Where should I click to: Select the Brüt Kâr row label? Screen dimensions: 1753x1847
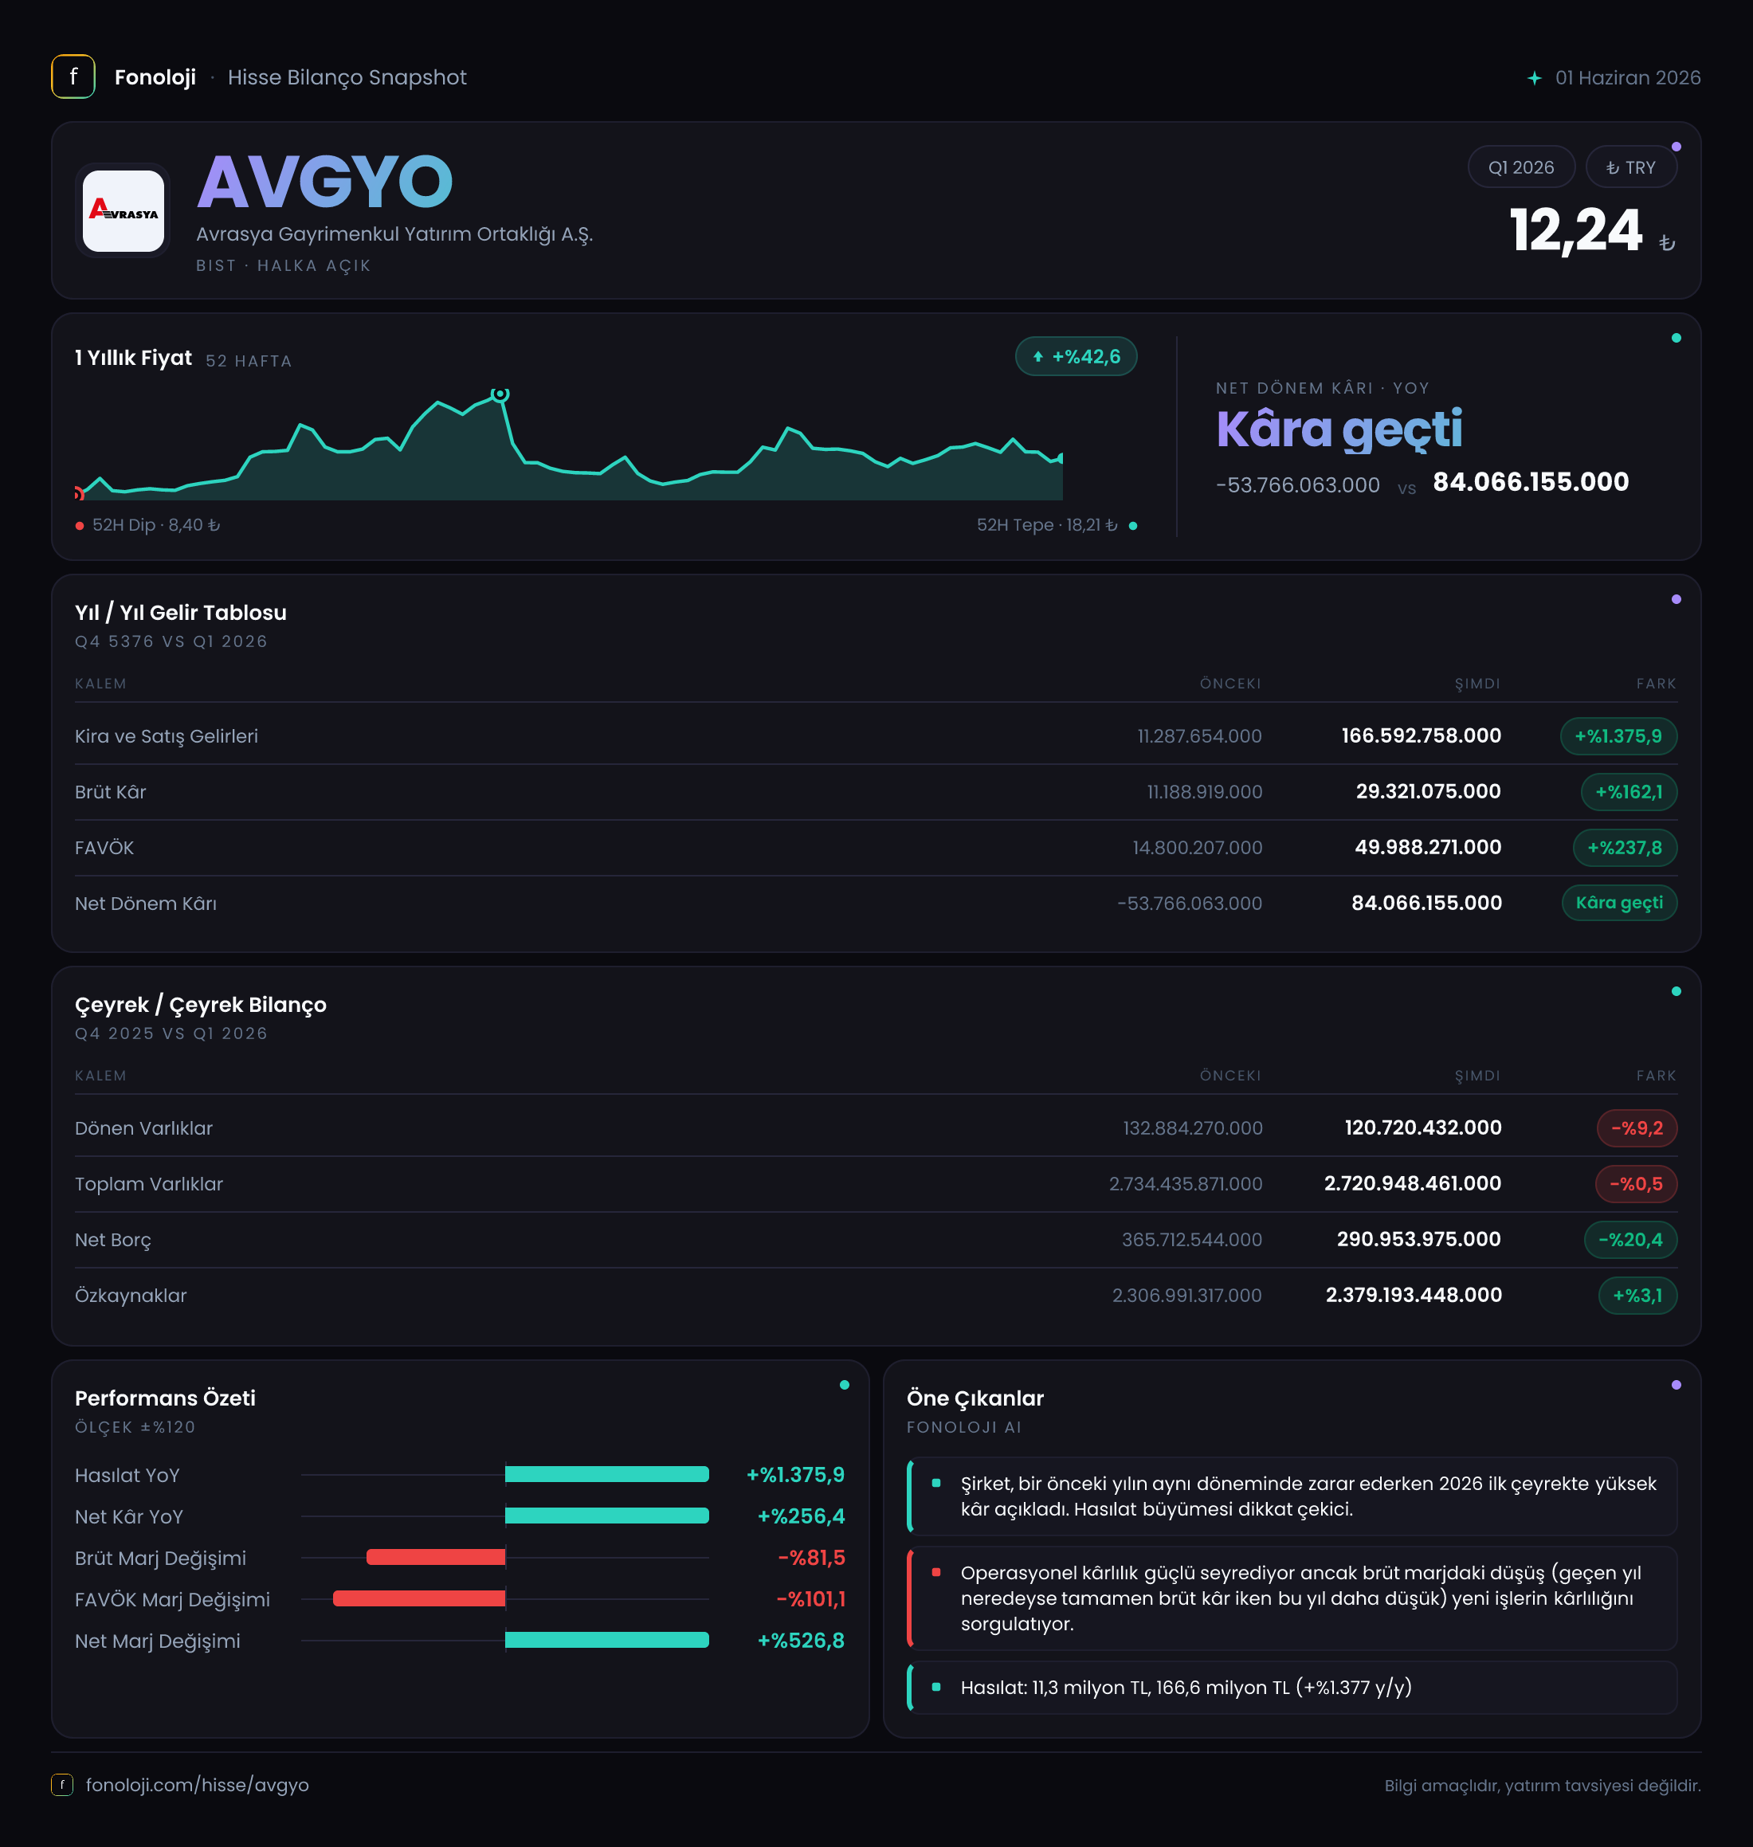pyautogui.click(x=110, y=792)
